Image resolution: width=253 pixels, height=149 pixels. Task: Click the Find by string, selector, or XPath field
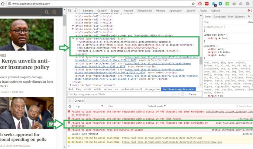click(120, 94)
